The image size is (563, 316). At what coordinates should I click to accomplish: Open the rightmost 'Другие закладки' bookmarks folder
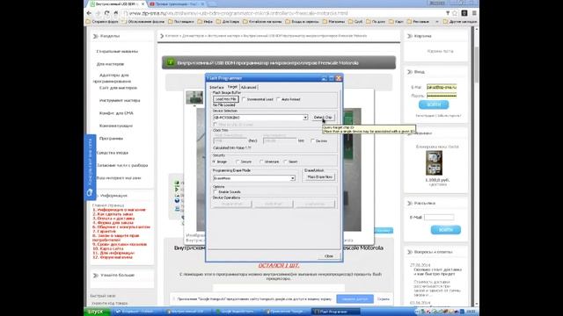(x=460, y=22)
